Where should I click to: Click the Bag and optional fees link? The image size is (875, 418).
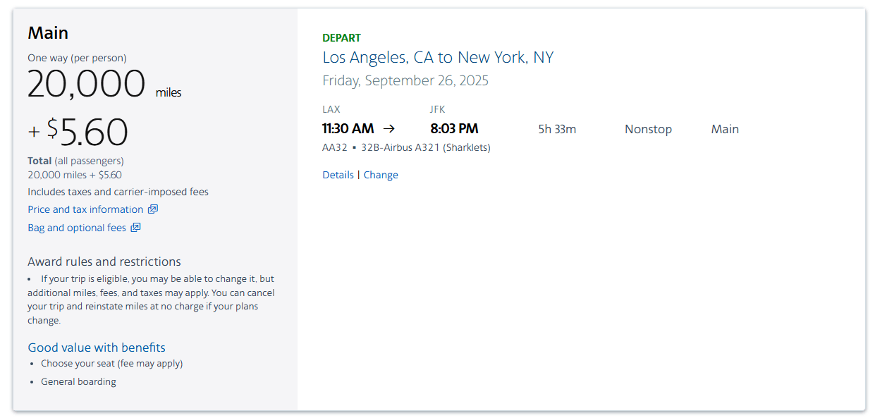click(x=77, y=228)
